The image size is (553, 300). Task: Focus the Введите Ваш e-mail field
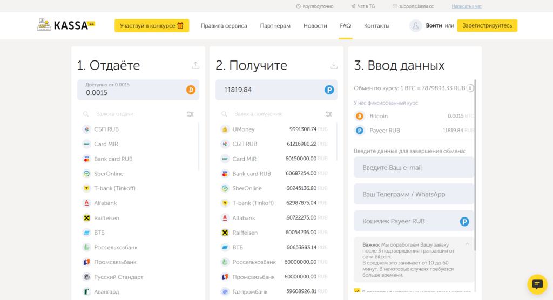(414, 167)
